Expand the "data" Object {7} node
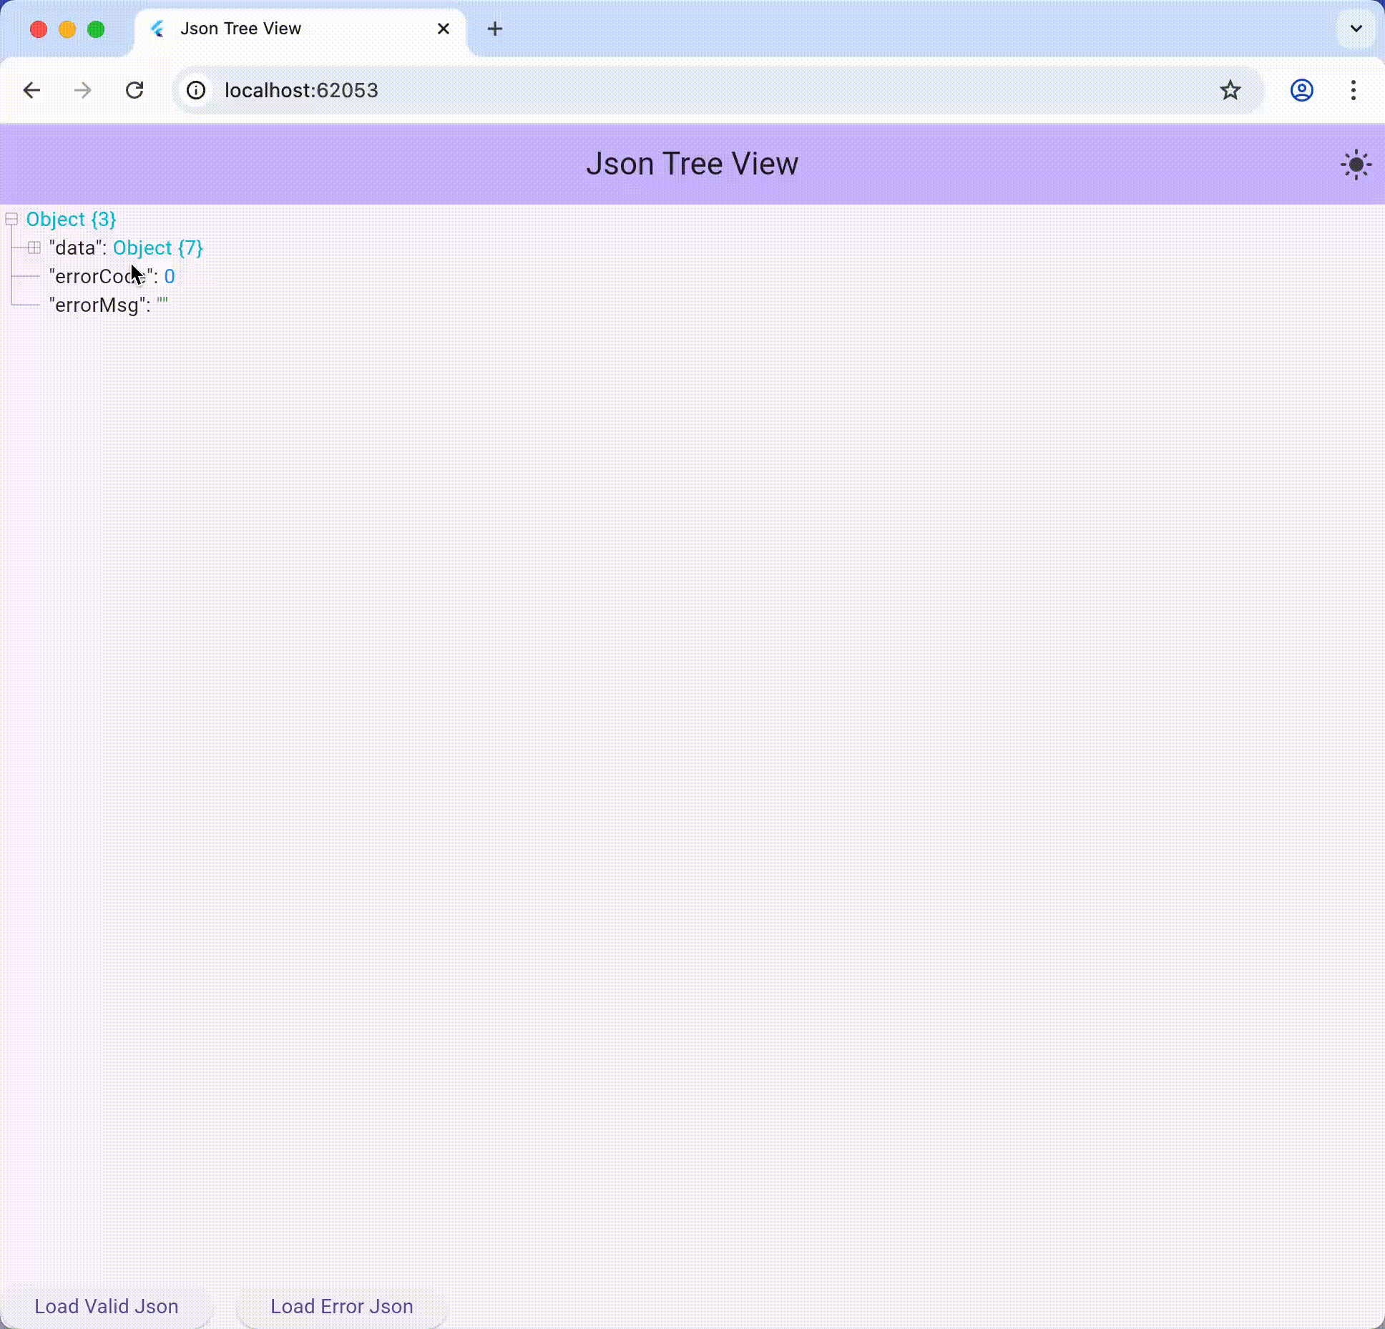The height and width of the screenshot is (1329, 1385). click(x=34, y=247)
